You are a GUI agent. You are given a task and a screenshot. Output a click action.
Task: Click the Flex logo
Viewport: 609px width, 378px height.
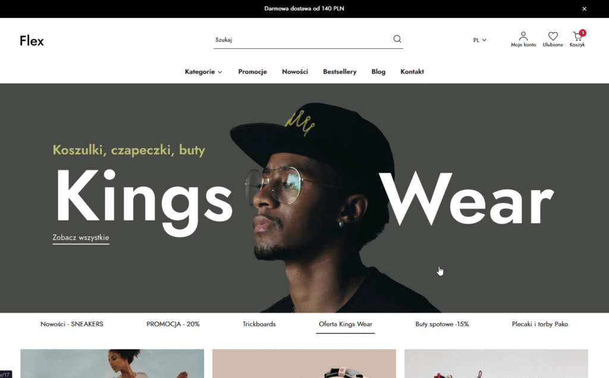32,41
